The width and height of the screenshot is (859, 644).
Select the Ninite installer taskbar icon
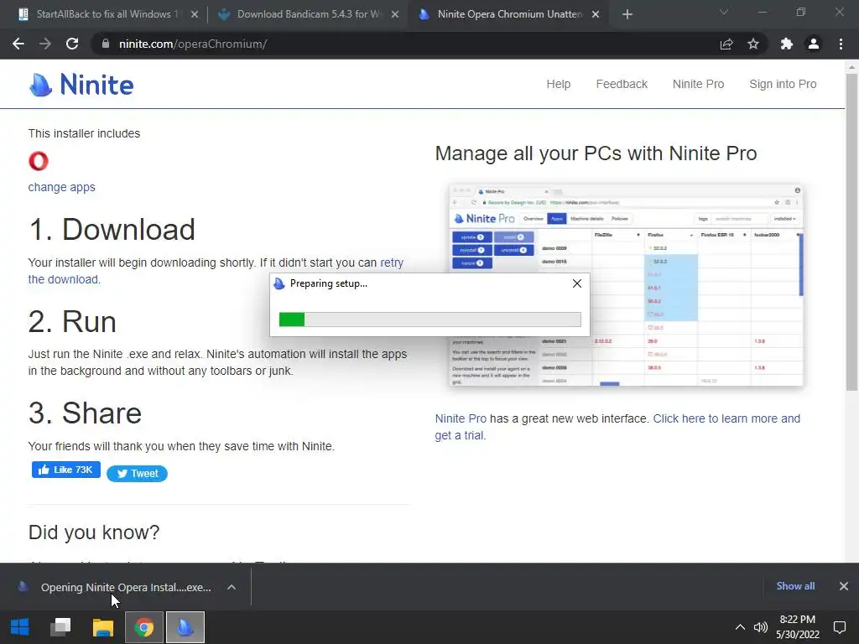click(185, 627)
